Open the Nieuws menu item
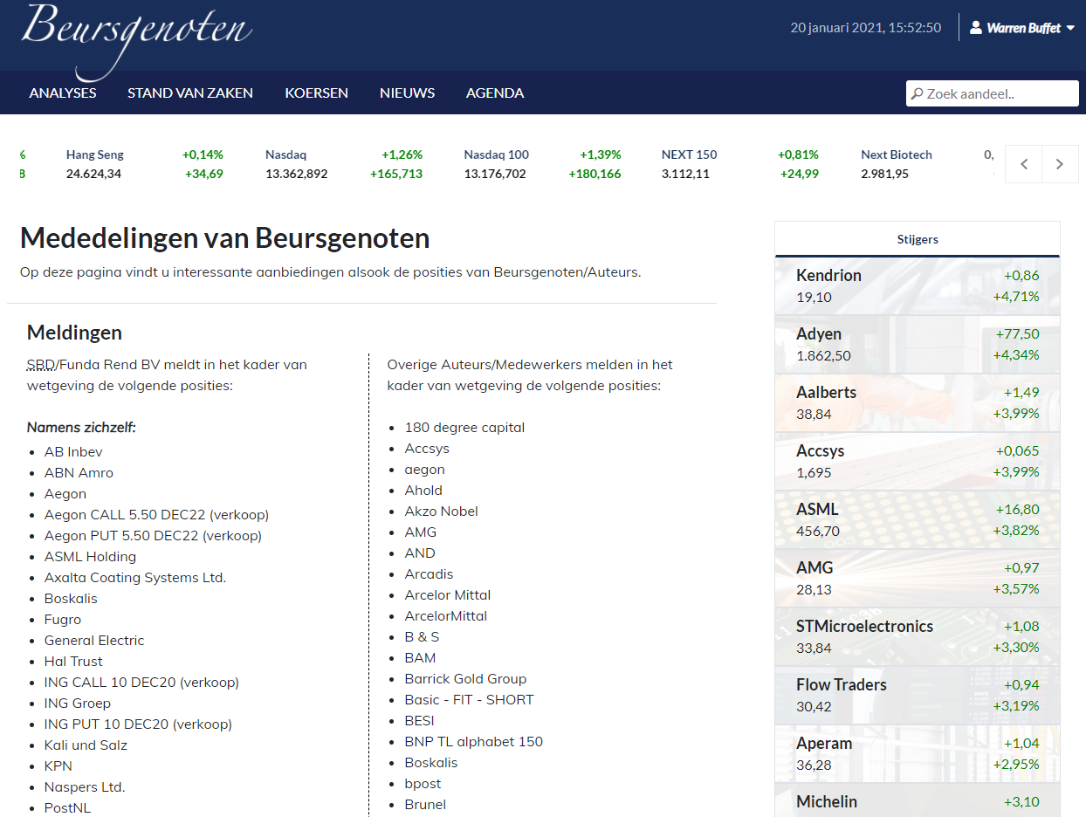 point(407,93)
